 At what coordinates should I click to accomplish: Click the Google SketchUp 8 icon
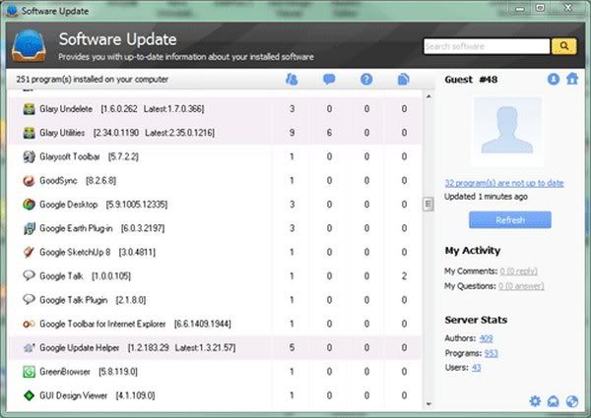29,252
